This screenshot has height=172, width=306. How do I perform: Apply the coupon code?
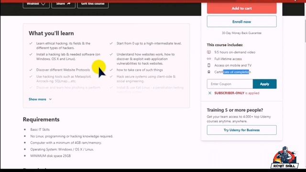click(x=264, y=84)
